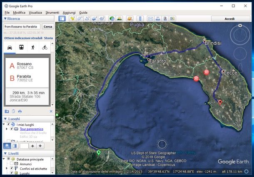This screenshot has width=254, height=177.
Task: Click the save image toolbar icon
Action: 165,19
